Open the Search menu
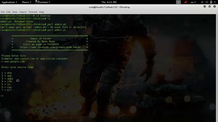The image size is (218, 122). [x=23, y=12]
